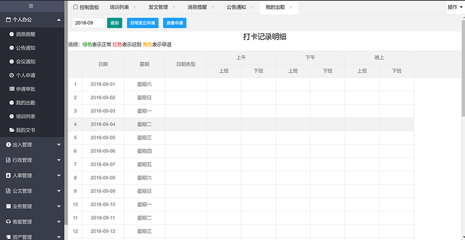Image resolution: width=465 pixels, height=240 pixels.
Task: Select the 2018-09-12 date cell
Action: pos(103,231)
